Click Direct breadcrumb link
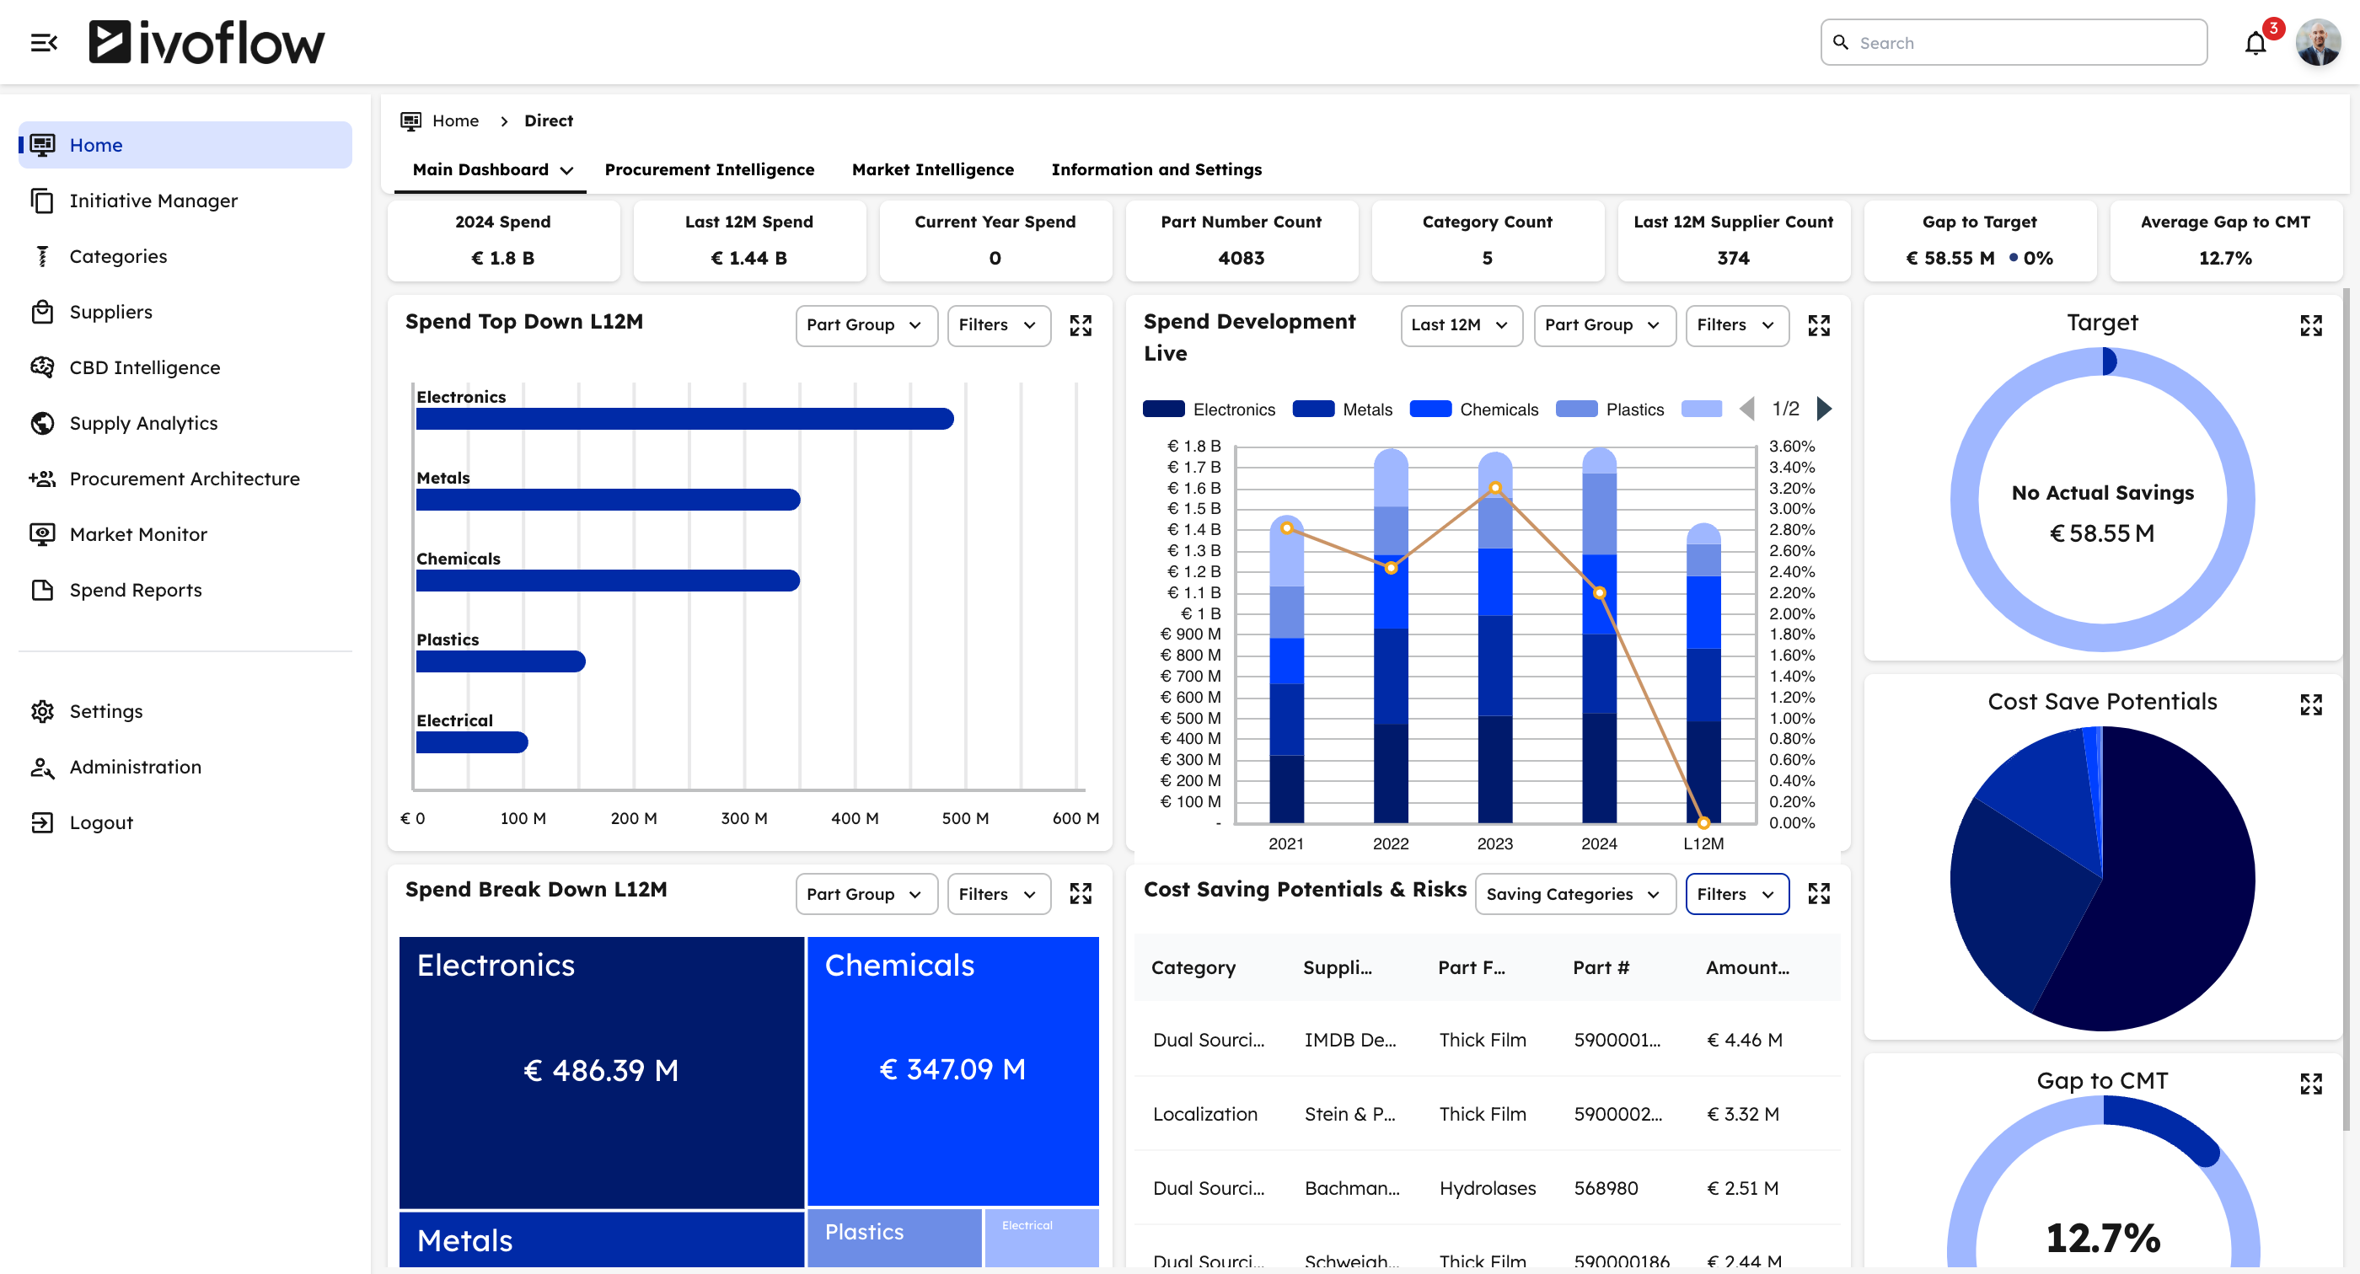Viewport: 2360px width, 1274px height. coord(548,120)
